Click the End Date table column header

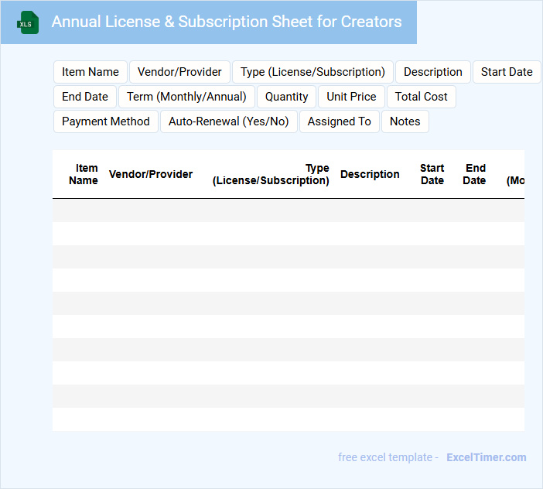[x=474, y=174]
